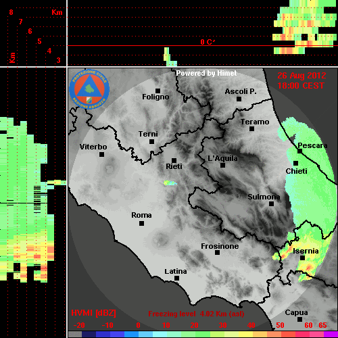
Task: Click the 'L'Aquila' city label
Action: click(x=222, y=158)
